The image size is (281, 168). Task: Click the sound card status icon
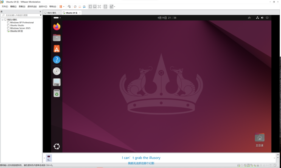(x=255, y=165)
